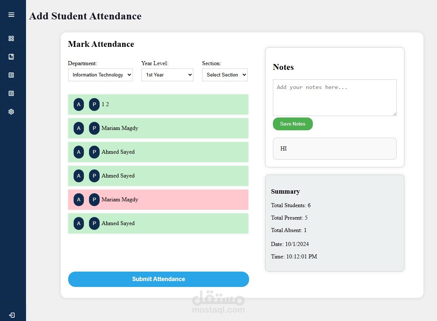Screen dimensions: 437x321
Task: Click the "Total Present: 5" text
Action: click(289, 218)
